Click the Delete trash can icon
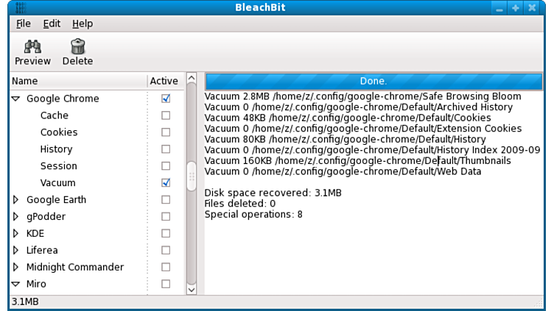Image resolution: width=554 pixels, height=311 pixels. [x=77, y=47]
